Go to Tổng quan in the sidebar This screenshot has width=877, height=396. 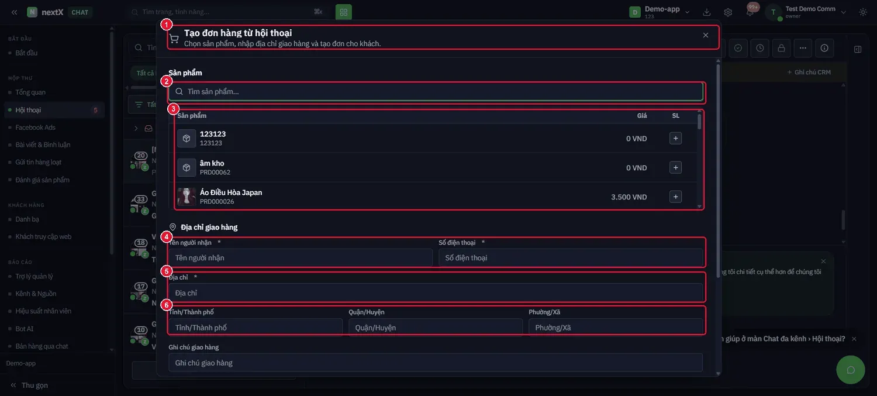click(30, 92)
